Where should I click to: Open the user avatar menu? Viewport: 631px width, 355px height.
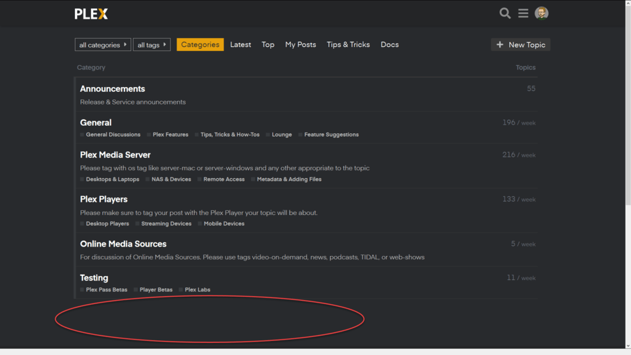[541, 13]
